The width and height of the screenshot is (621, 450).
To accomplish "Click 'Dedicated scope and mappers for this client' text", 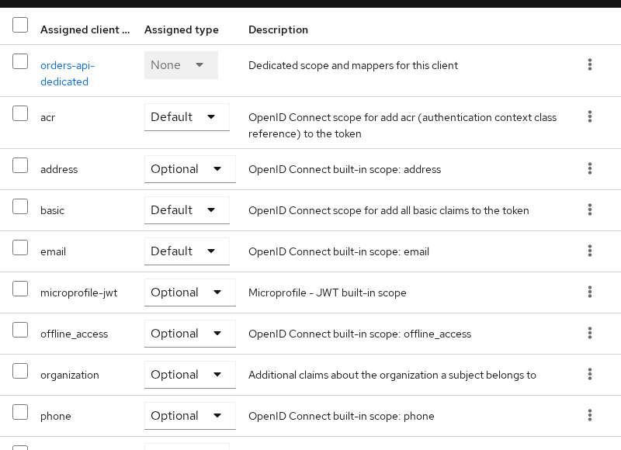I will coord(353,65).
